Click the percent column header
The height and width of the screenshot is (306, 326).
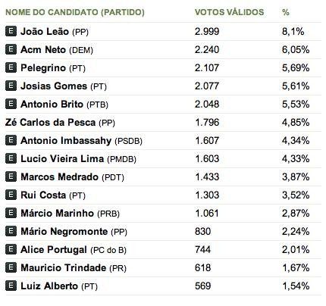point(286,12)
